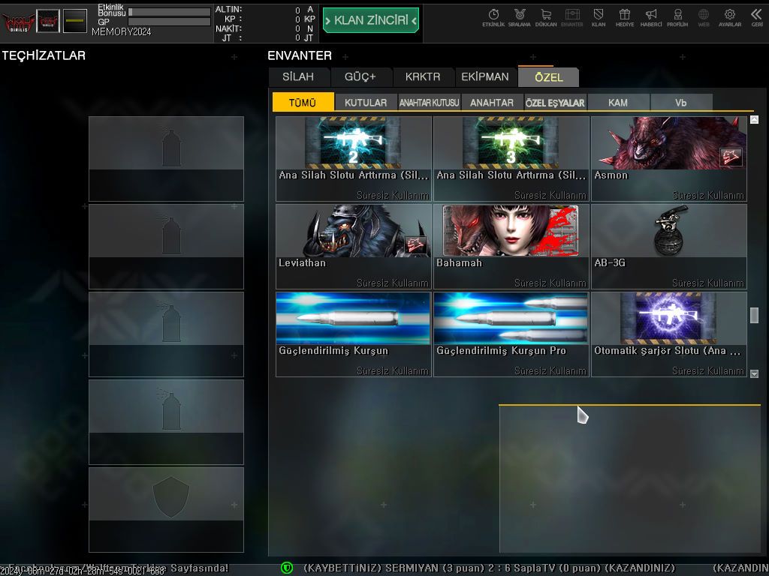Click the shield equipment slot
The height and width of the screenshot is (576, 769).
pyautogui.click(x=166, y=510)
